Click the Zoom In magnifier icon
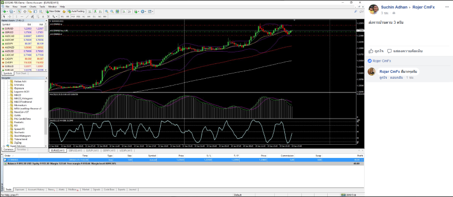453x197 pixels. (107, 12)
